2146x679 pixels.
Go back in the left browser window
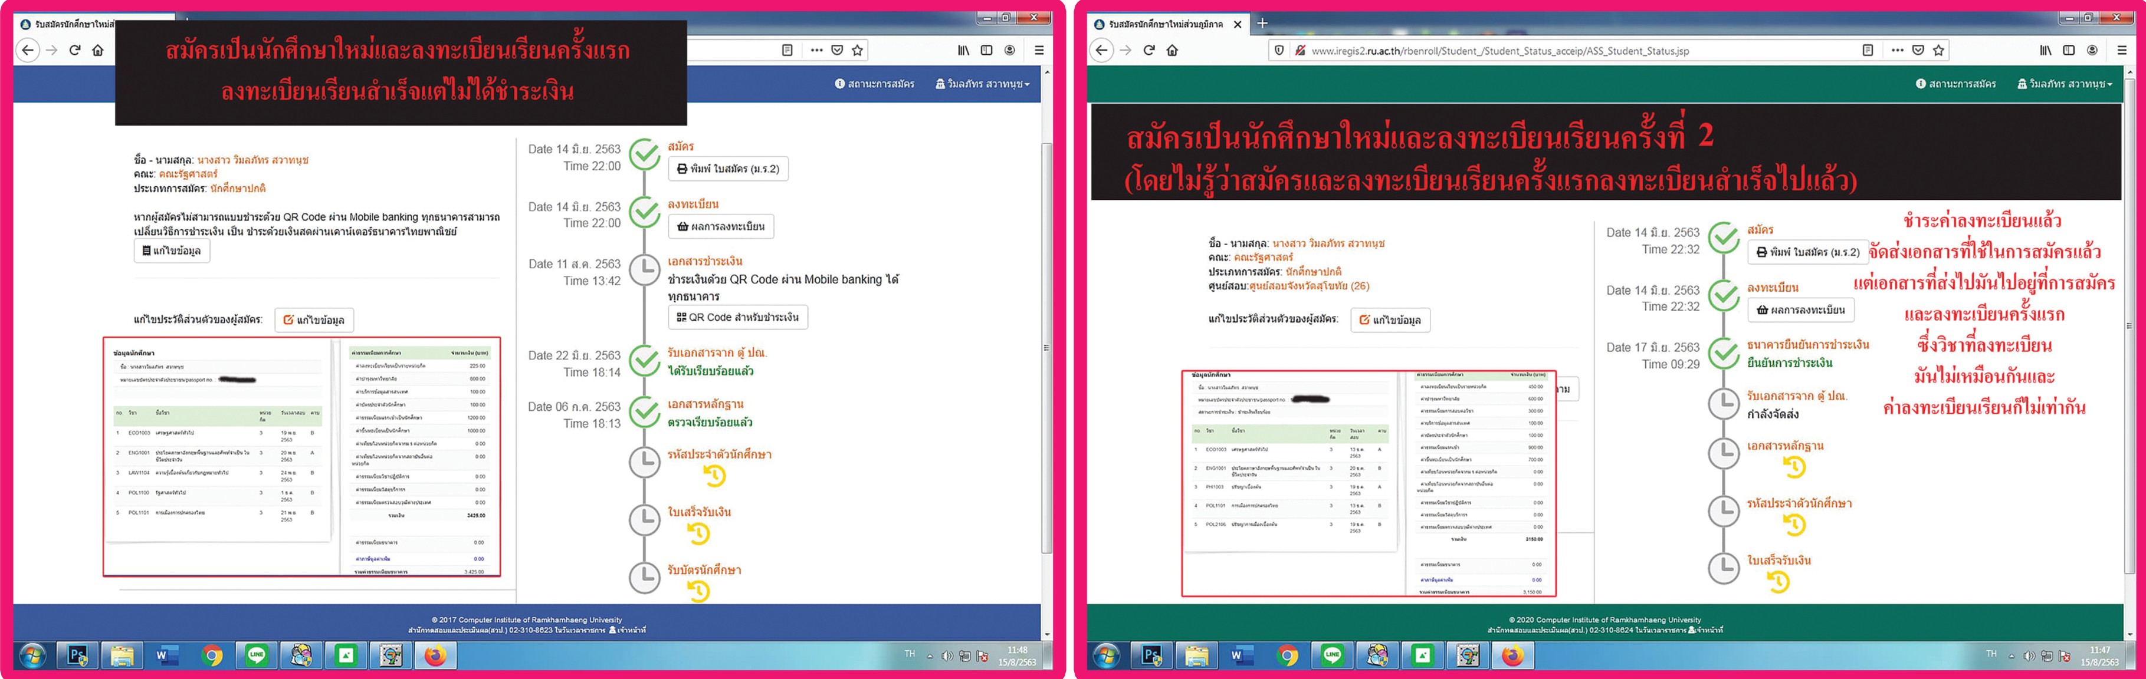click(x=28, y=51)
